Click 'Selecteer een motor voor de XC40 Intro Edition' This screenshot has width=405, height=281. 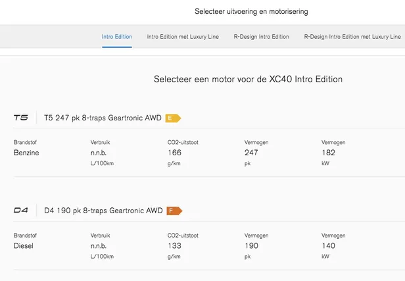pyautogui.click(x=248, y=79)
